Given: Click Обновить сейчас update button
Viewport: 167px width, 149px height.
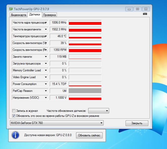Looking at the screenshot, I should coord(89,135).
